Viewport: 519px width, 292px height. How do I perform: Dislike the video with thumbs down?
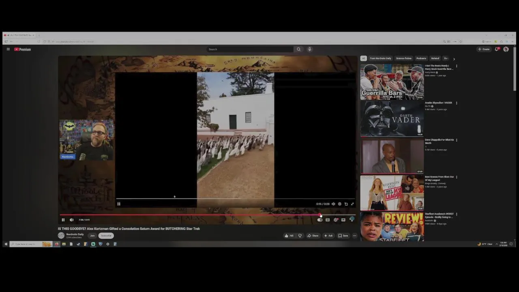(300, 236)
